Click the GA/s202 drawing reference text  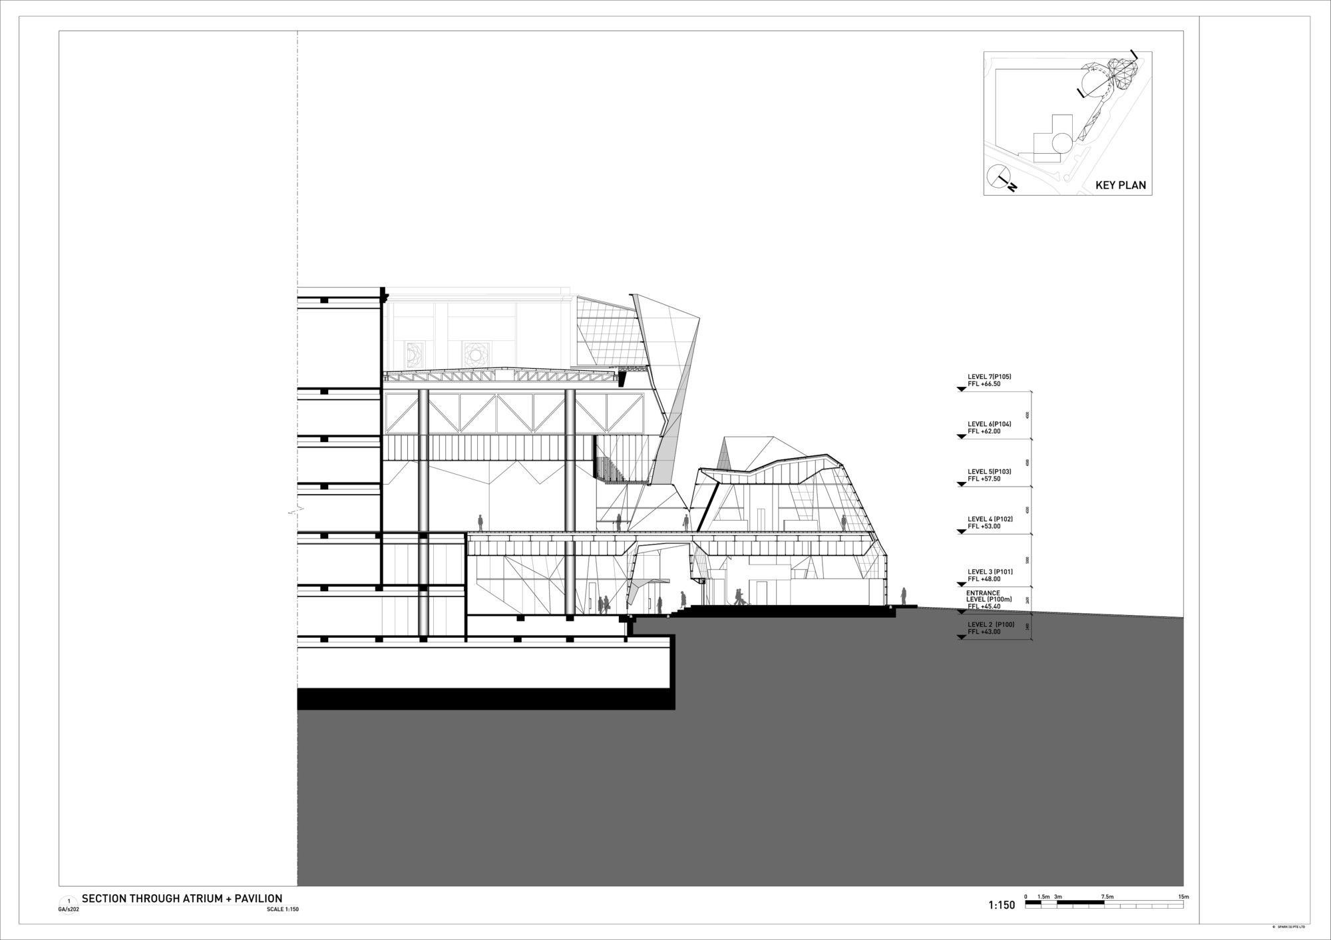[x=69, y=909]
